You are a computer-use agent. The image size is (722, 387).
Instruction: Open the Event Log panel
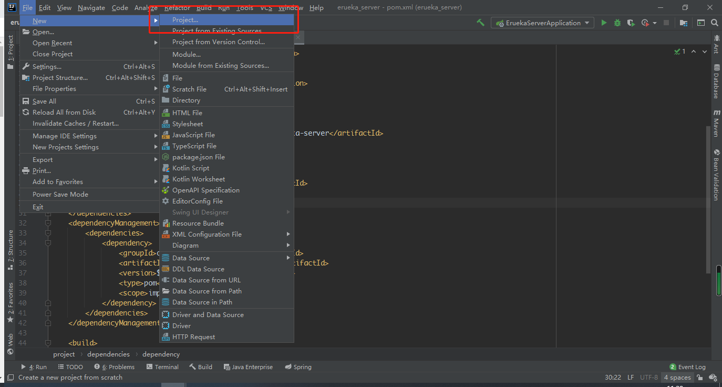pos(687,367)
